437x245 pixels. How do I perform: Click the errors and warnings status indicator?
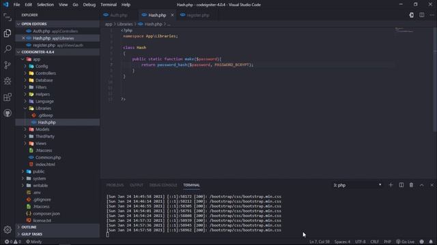point(13,242)
